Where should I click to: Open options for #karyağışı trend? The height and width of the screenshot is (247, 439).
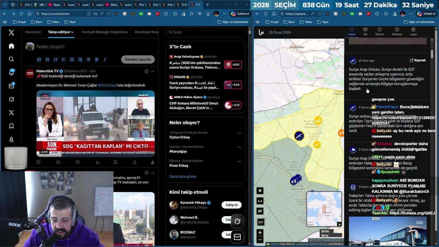pyautogui.click(x=239, y=147)
